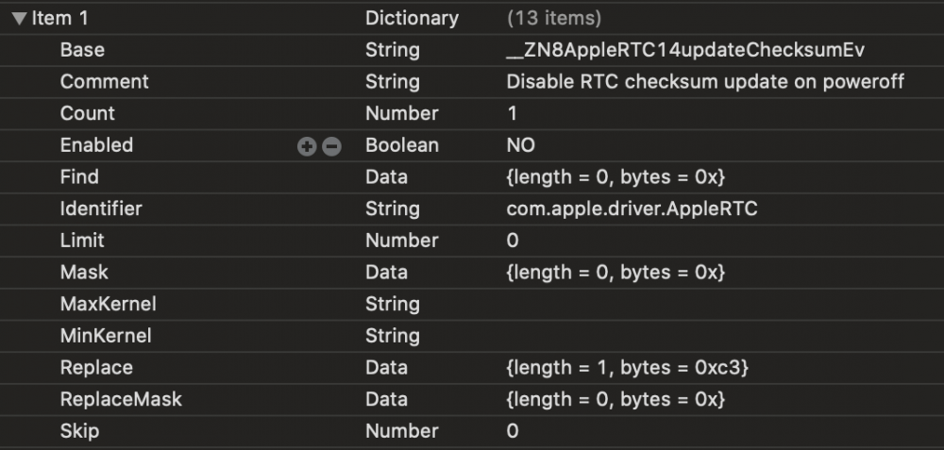This screenshot has width=944, height=450.
Task: Select the MinKernel key name
Action: [x=106, y=336]
